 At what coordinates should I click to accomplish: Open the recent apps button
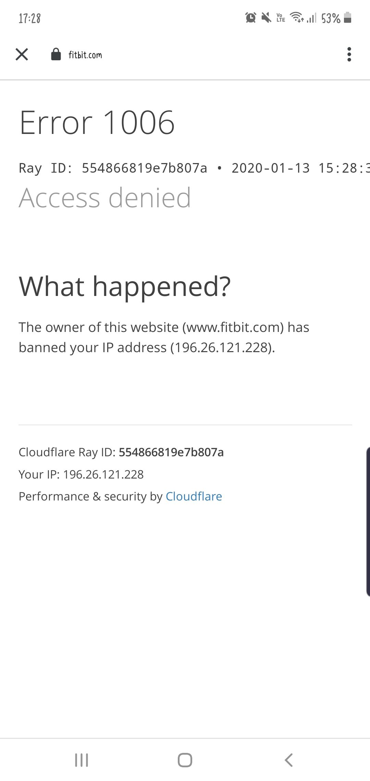[82, 760]
